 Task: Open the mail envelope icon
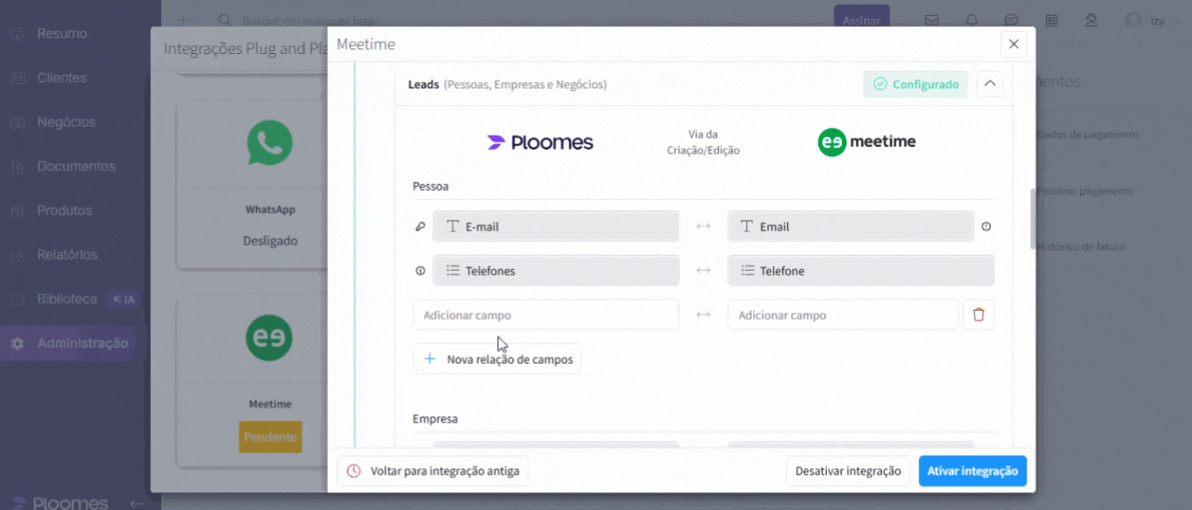[931, 20]
